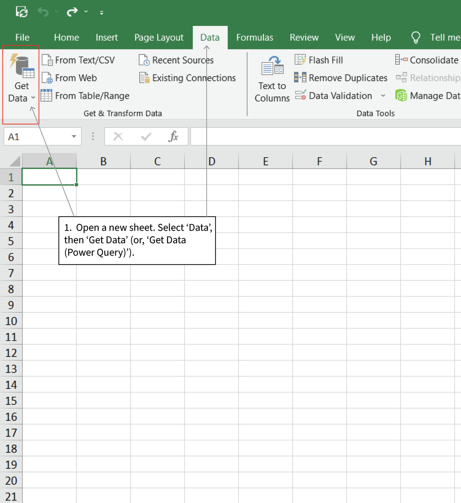This screenshot has width=461, height=503.
Task: Expand the Data Validation dropdown arrow
Action: [383, 95]
